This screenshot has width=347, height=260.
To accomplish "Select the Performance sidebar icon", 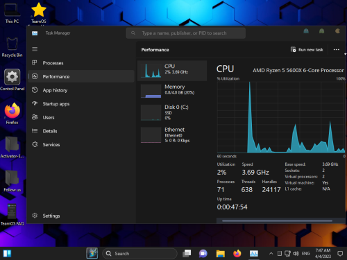I will coord(35,76).
